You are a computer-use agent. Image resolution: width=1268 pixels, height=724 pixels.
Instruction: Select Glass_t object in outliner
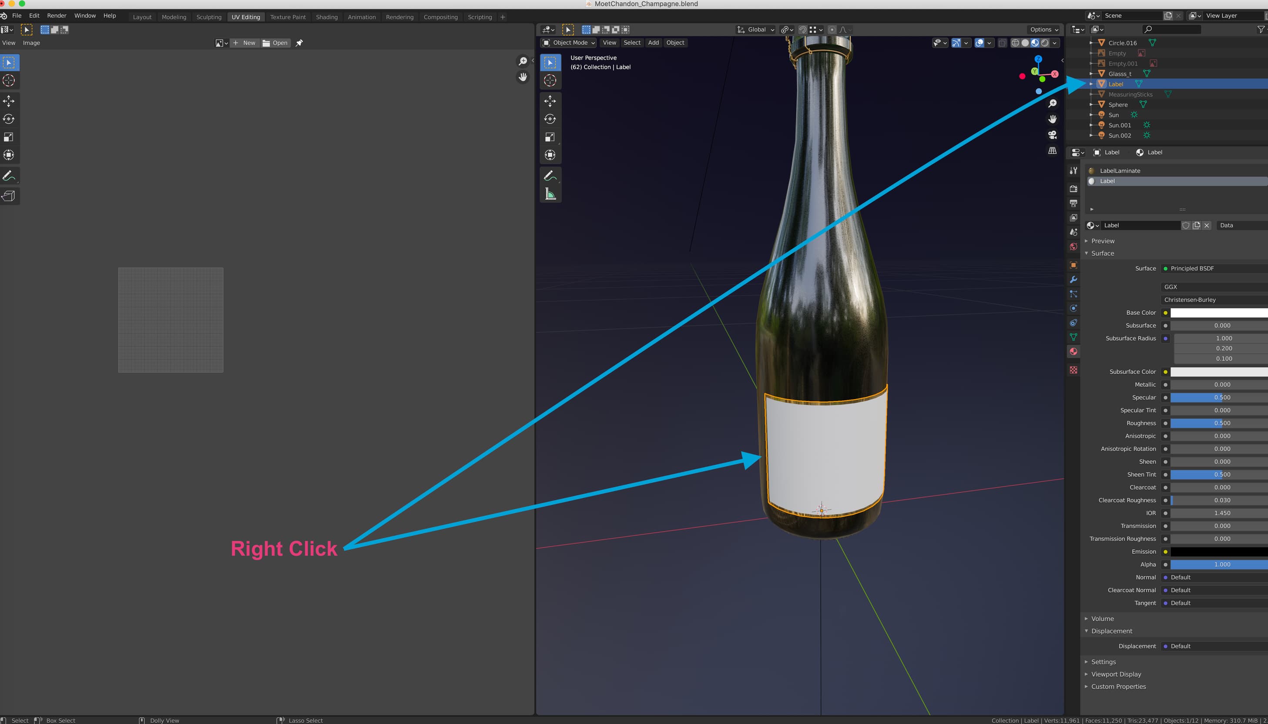click(x=1119, y=74)
